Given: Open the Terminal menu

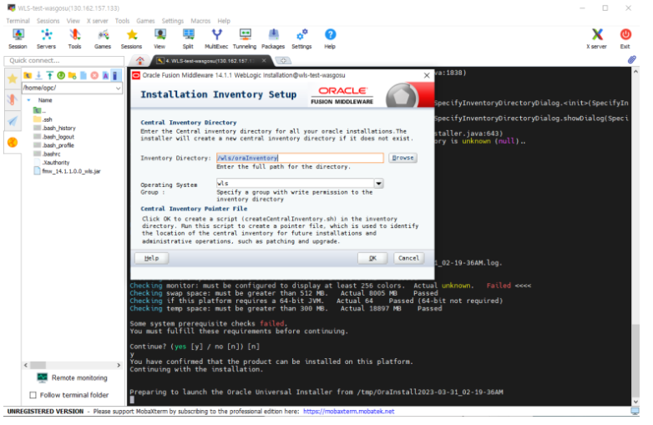Looking at the screenshot, I should coord(18,21).
